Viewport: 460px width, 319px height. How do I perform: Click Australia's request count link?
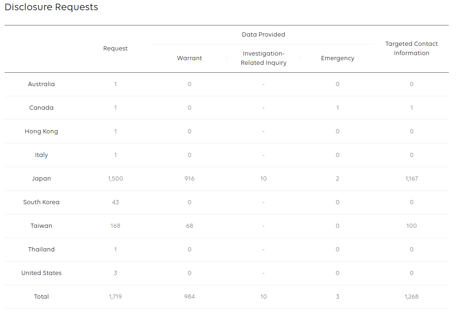tap(116, 84)
